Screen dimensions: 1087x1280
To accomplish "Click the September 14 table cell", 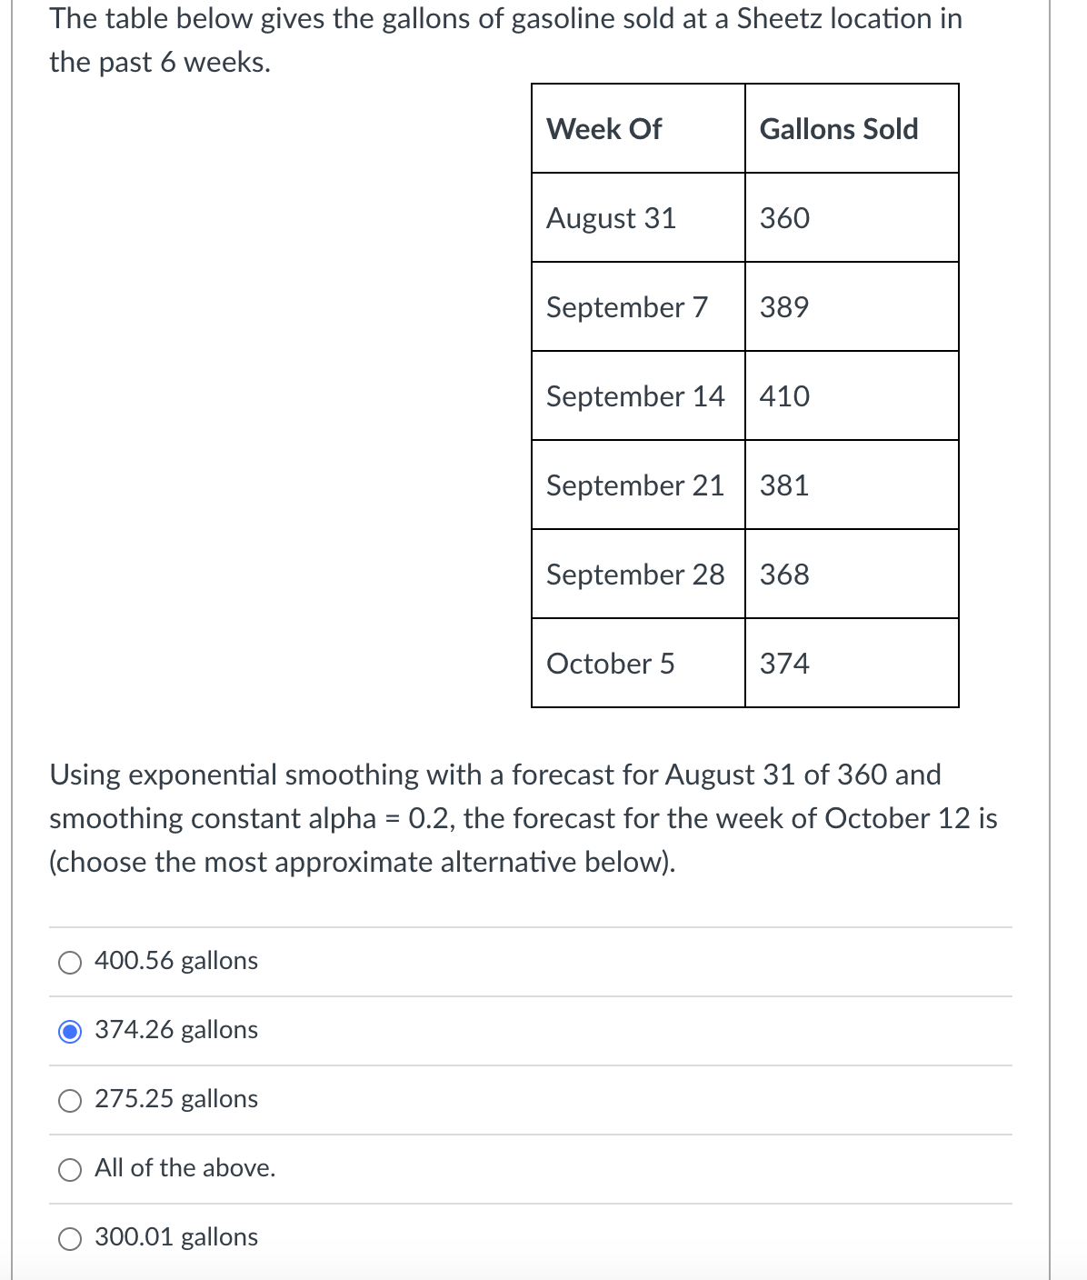I will click(x=634, y=396).
